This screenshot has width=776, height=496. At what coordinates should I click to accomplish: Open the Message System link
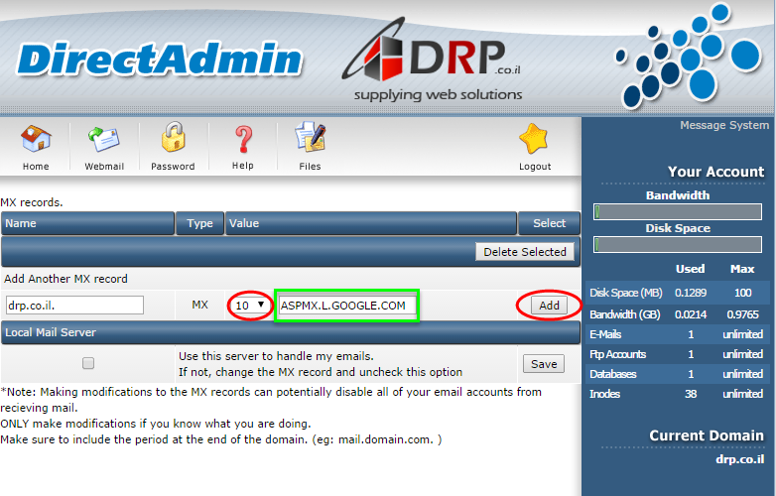pos(723,126)
